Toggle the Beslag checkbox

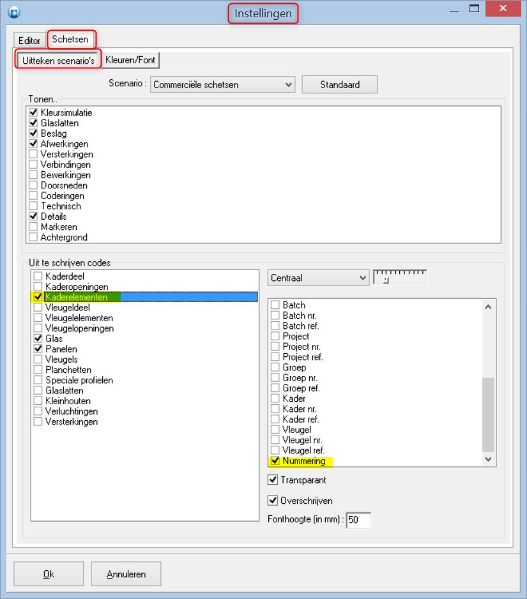tap(34, 133)
